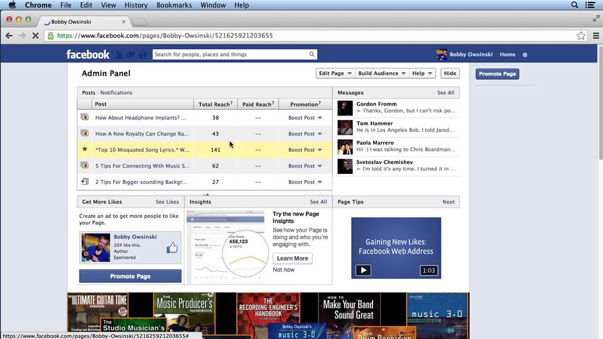
Task: Click Bobby Owsinski profile picture in header
Action: [x=442, y=55]
